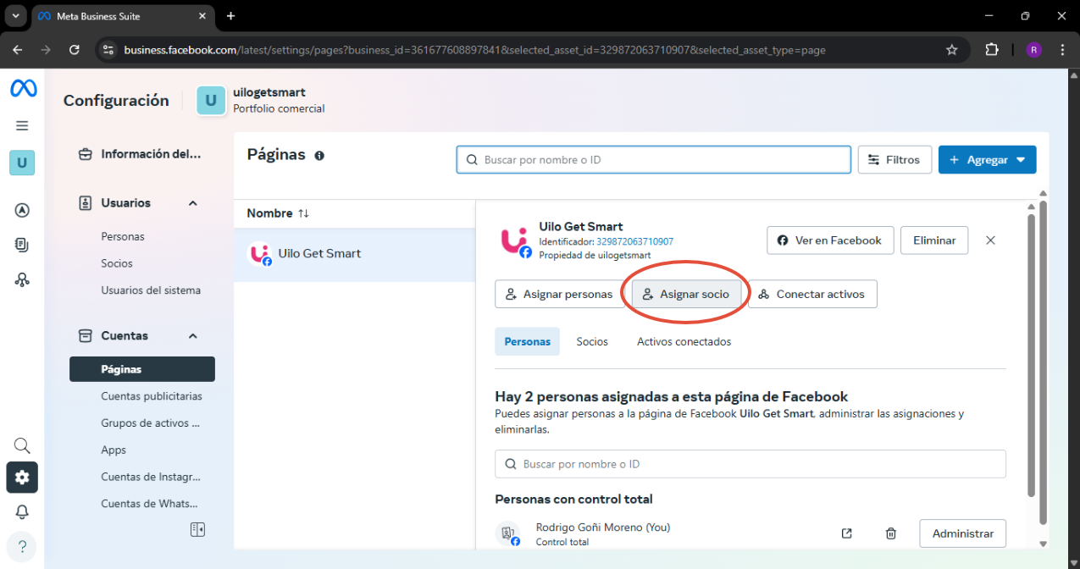The image size is (1080, 569).
Task: Switch to the Socios tab
Action: pos(592,342)
